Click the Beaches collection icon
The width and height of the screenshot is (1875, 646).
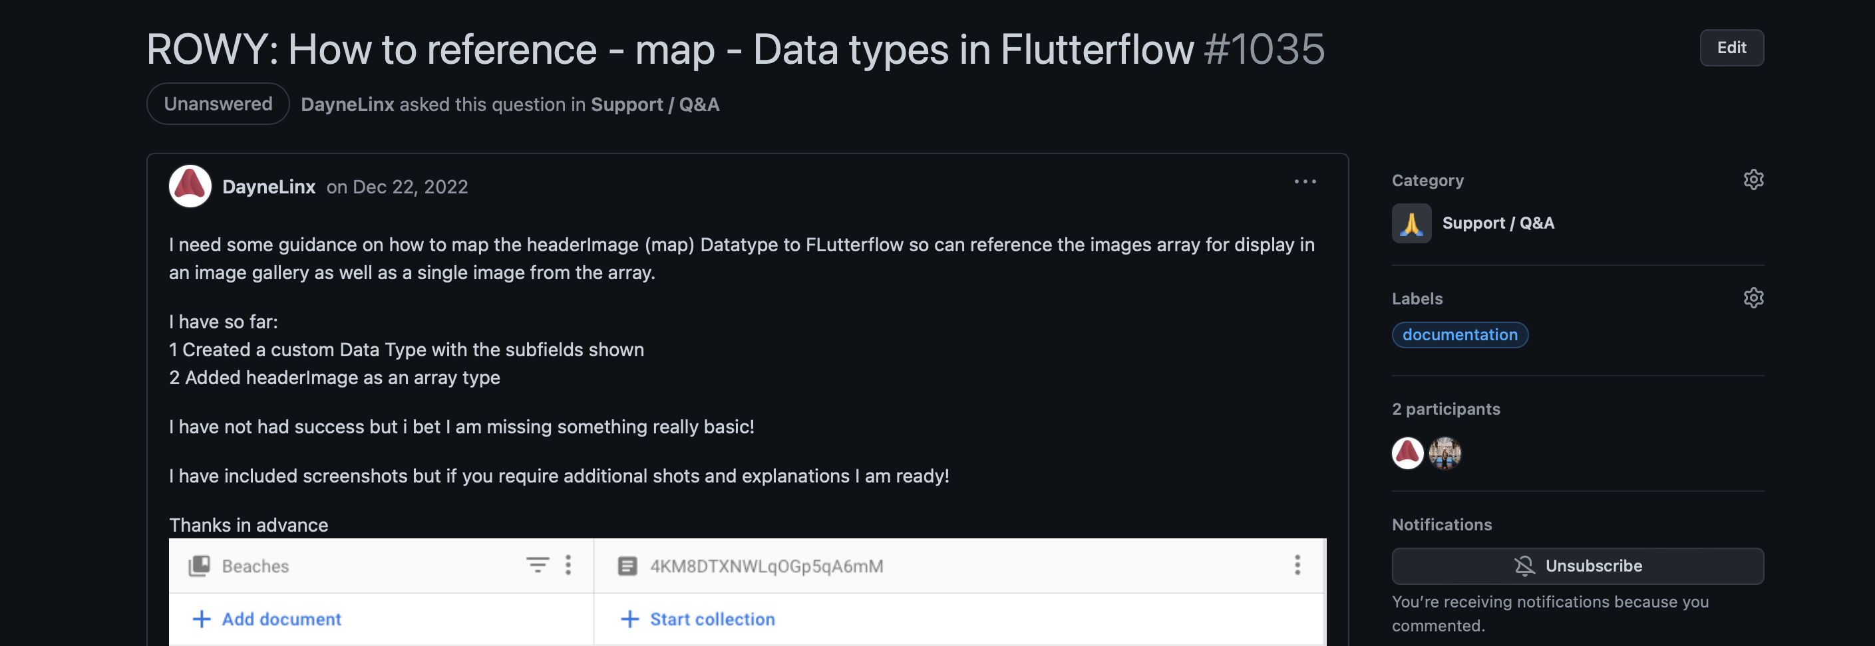click(x=200, y=566)
